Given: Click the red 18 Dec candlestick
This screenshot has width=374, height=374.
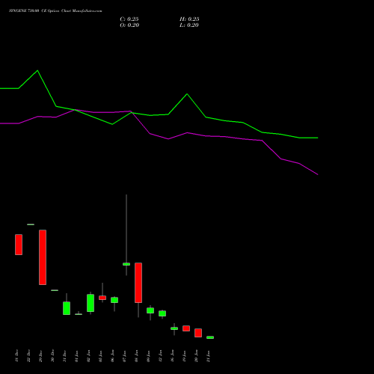Looking at the screenshot, I should coord(19,245).
